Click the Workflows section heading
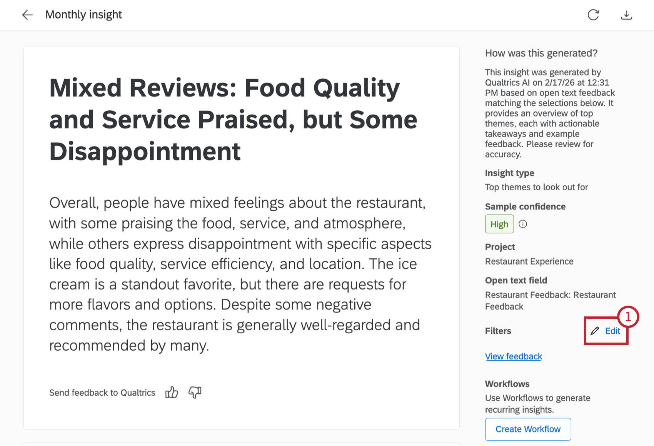The width and height of the screenshot is (654, 446). (x=507, y=384)
